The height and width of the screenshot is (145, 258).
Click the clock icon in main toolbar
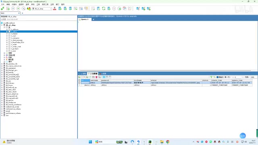click(x=114, y=8)
